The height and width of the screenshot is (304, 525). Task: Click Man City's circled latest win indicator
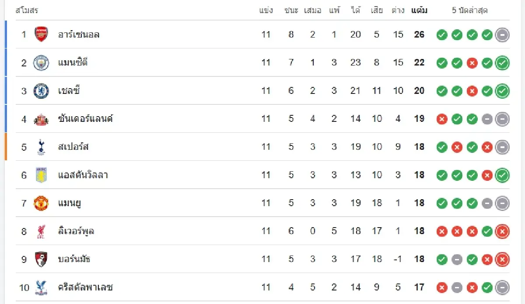[x=502, y=63]
